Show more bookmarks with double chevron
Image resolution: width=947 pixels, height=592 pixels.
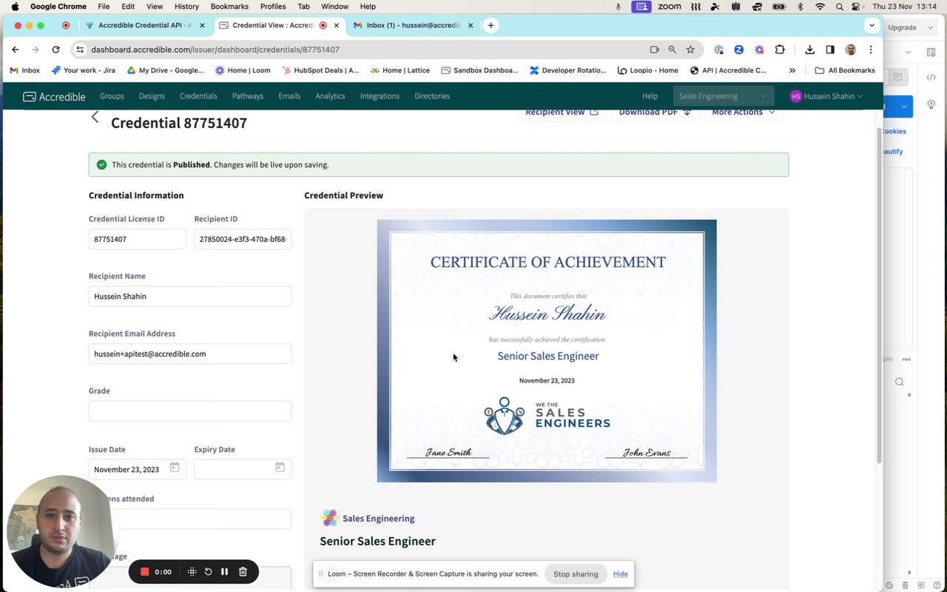[792, 70]
